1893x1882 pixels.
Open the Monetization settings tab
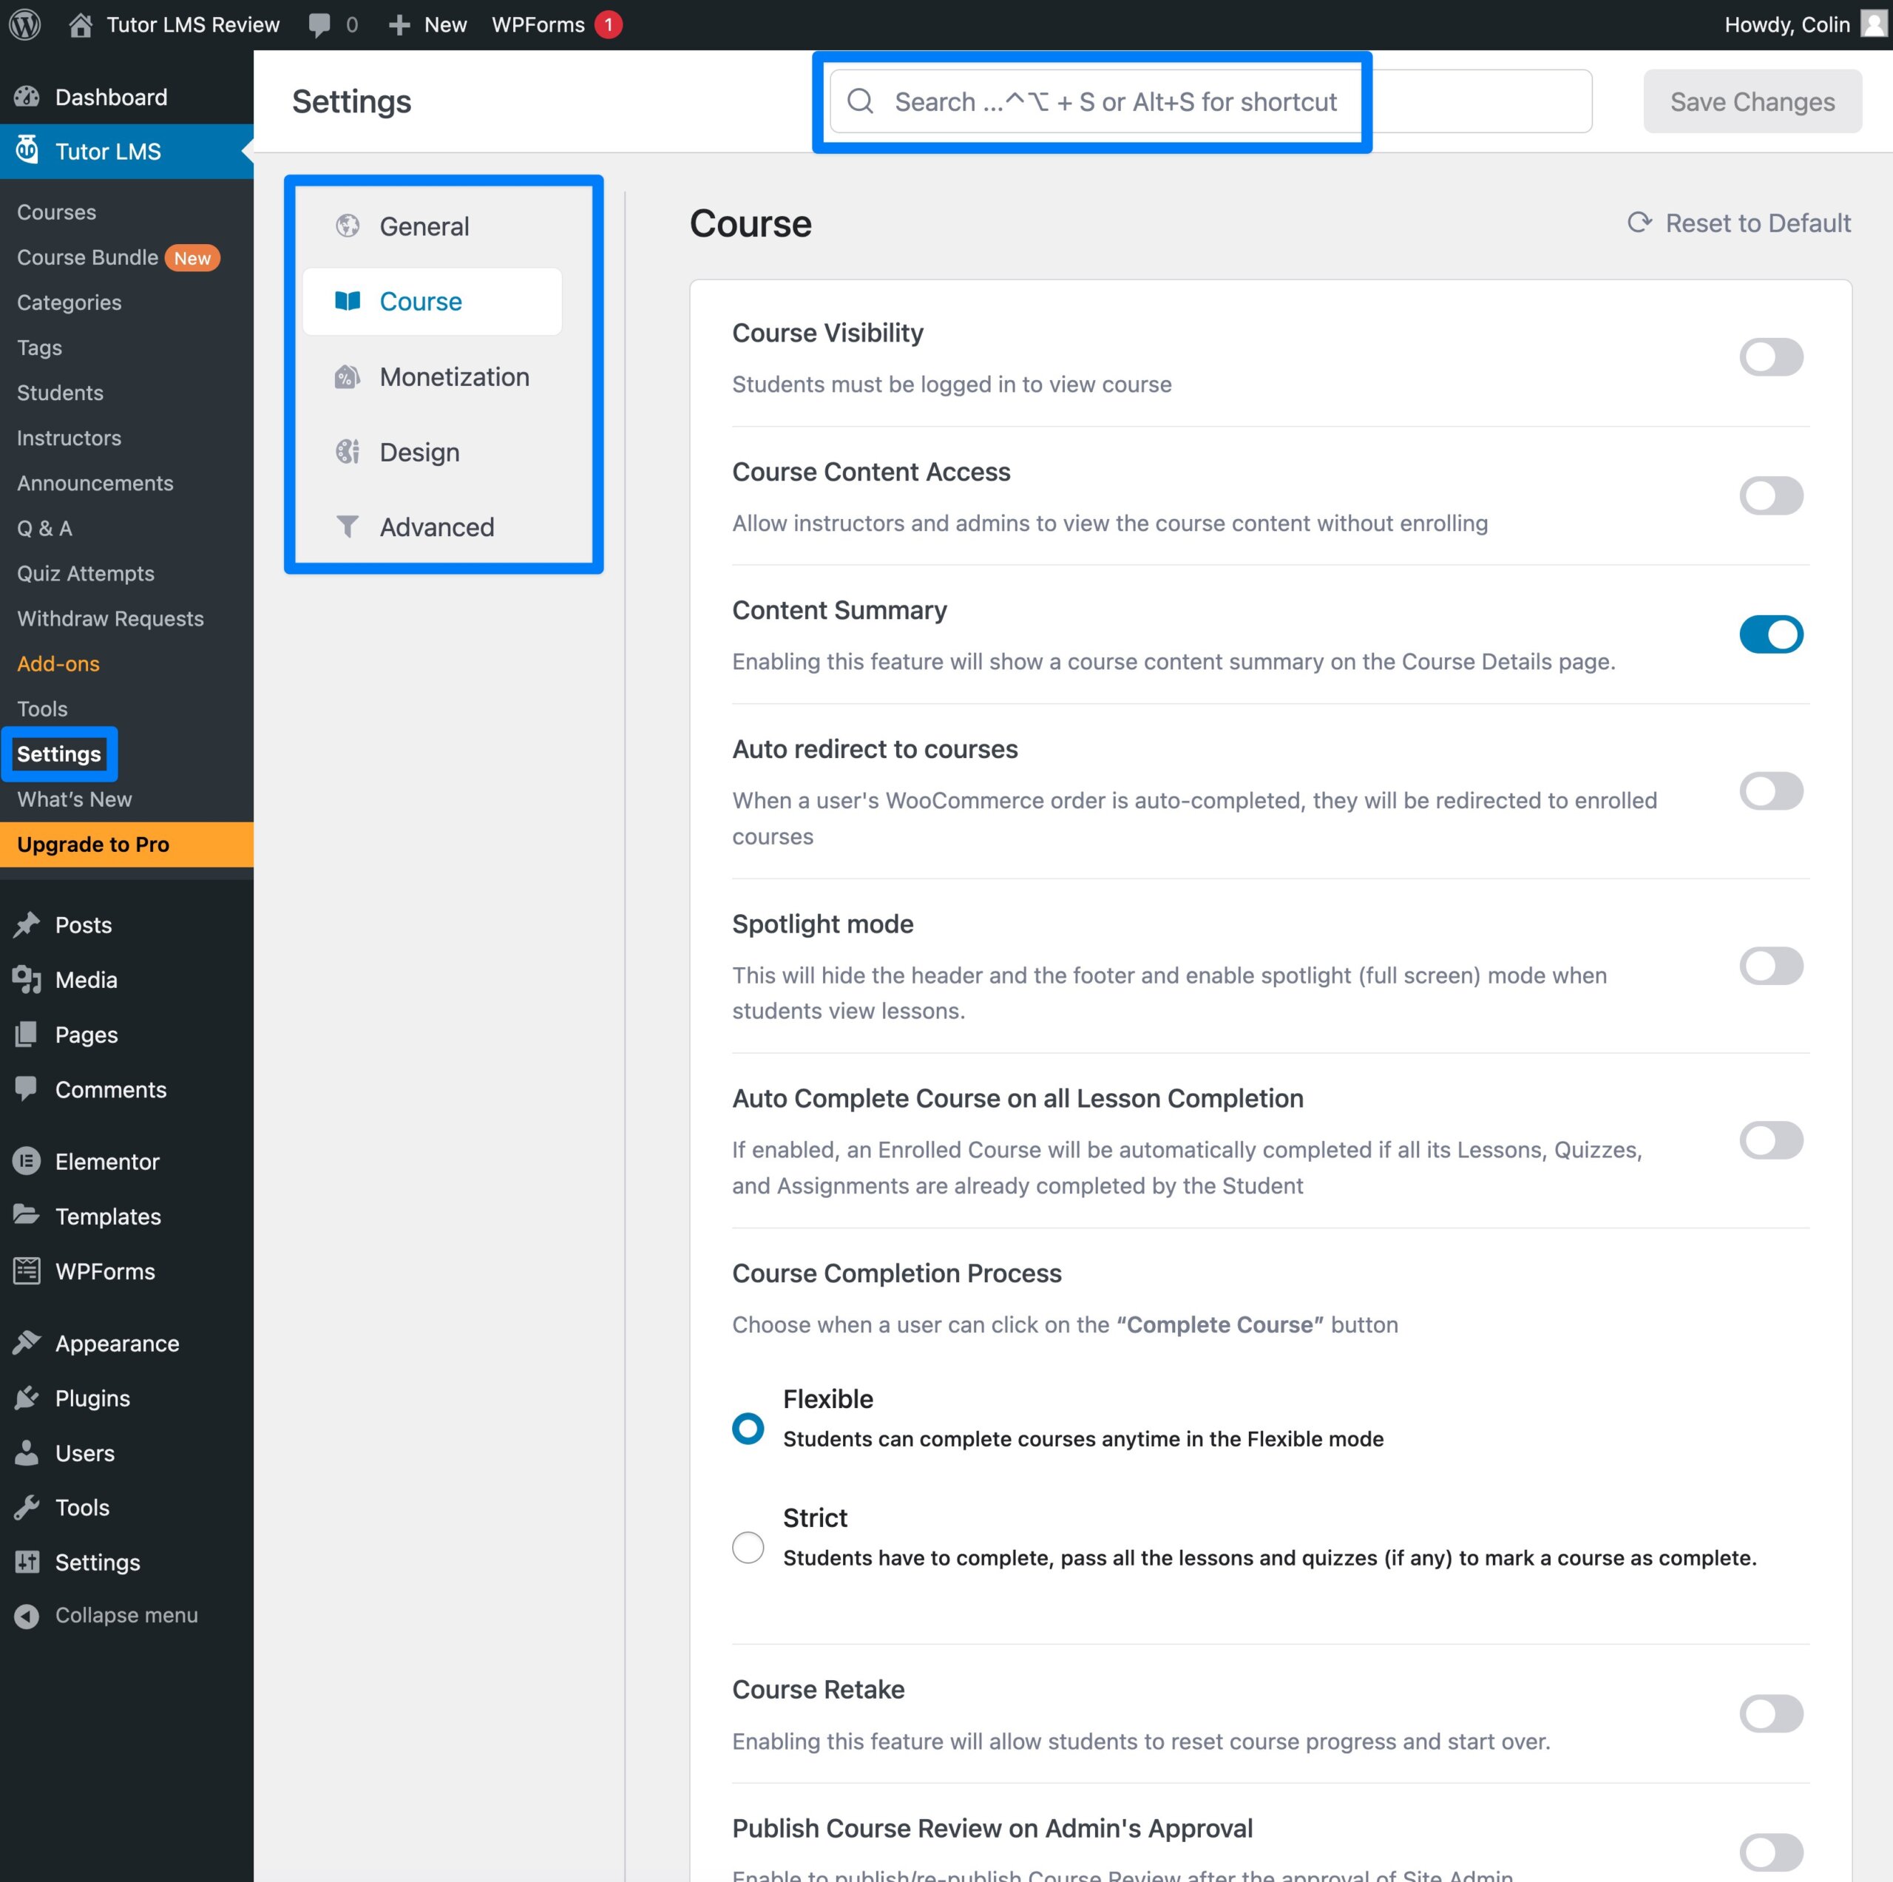pos(432,376)
